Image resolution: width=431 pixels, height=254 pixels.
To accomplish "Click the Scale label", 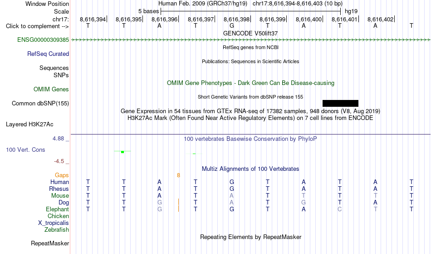I will coord(61,11).
